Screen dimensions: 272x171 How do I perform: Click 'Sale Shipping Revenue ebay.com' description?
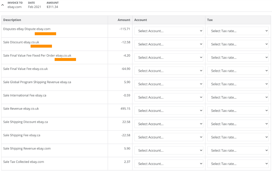[x=27, y=149]
